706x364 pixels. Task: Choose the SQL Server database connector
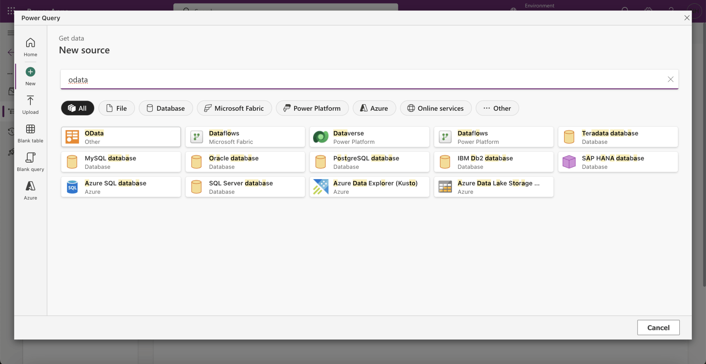click(245, 187)
